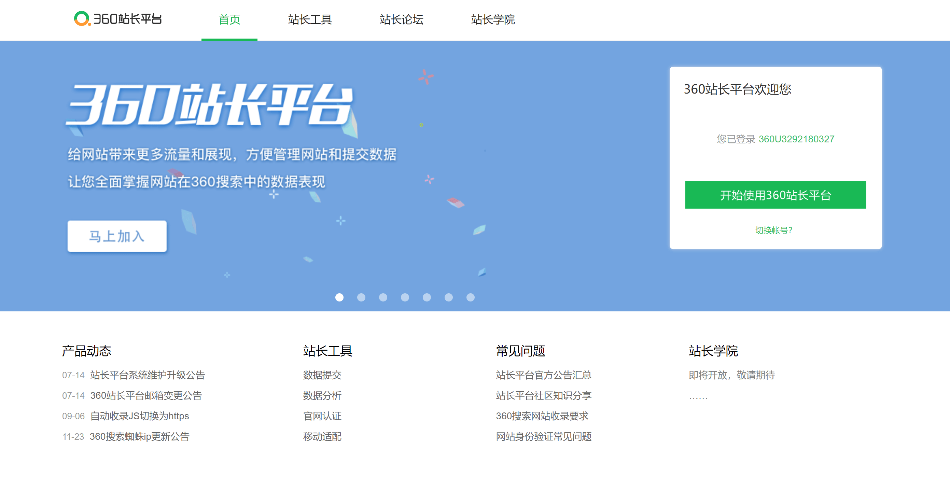Open 站长平台官方公告汇总 FAQ link

click(x=544, y=375)
